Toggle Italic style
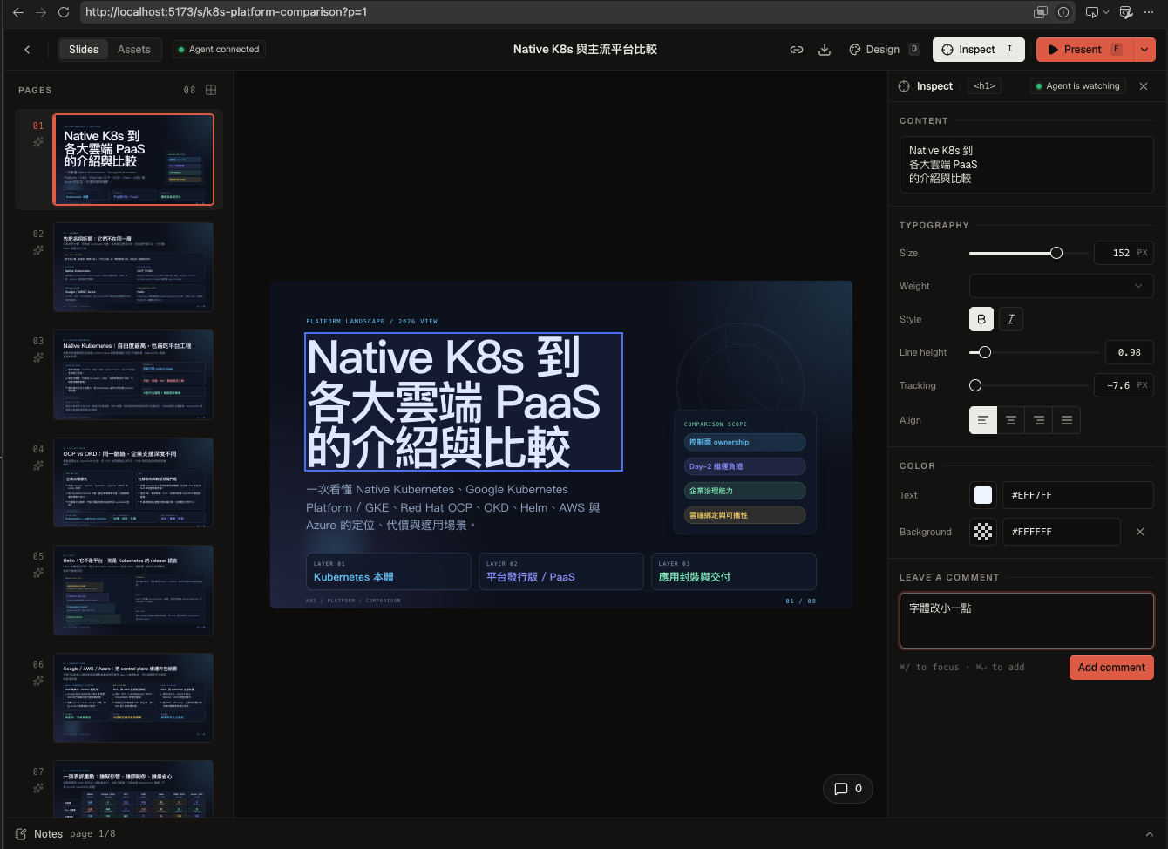 (x=1011, y=319)
